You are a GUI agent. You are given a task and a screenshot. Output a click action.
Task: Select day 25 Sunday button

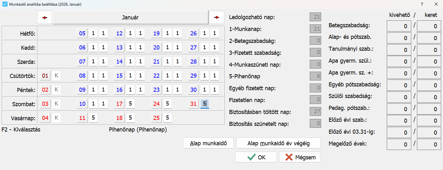(156, 118)
